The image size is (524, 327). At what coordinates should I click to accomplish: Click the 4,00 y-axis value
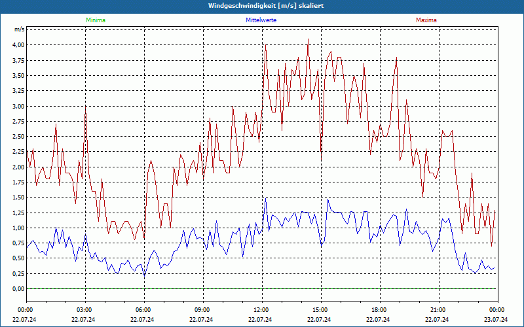[x=18, y=45]
